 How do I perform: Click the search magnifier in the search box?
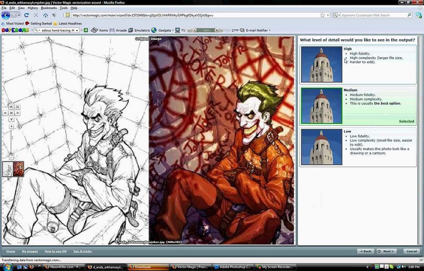[x=409, y=15]
